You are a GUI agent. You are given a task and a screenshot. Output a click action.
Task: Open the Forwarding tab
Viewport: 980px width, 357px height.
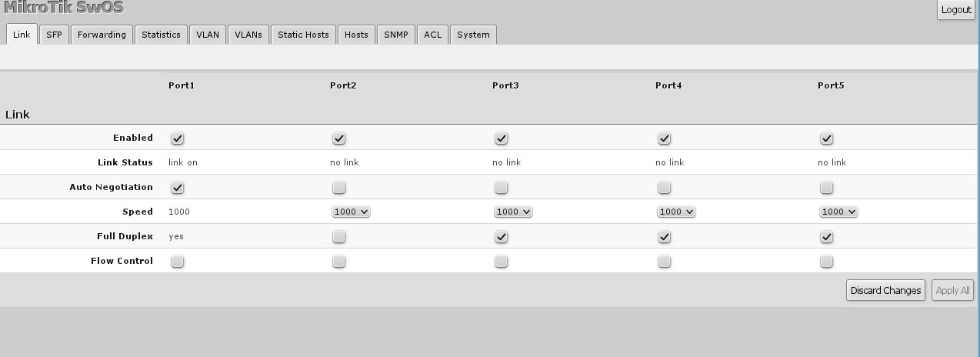[x=102, y=35]
